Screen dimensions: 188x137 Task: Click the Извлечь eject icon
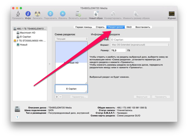pos(63,14)
